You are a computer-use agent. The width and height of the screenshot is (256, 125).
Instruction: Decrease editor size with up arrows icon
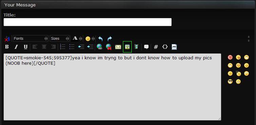click(x=249, y=37)
